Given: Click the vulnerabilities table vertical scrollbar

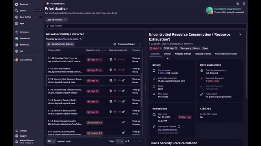Looking at the screenshot, I should 141,90.
